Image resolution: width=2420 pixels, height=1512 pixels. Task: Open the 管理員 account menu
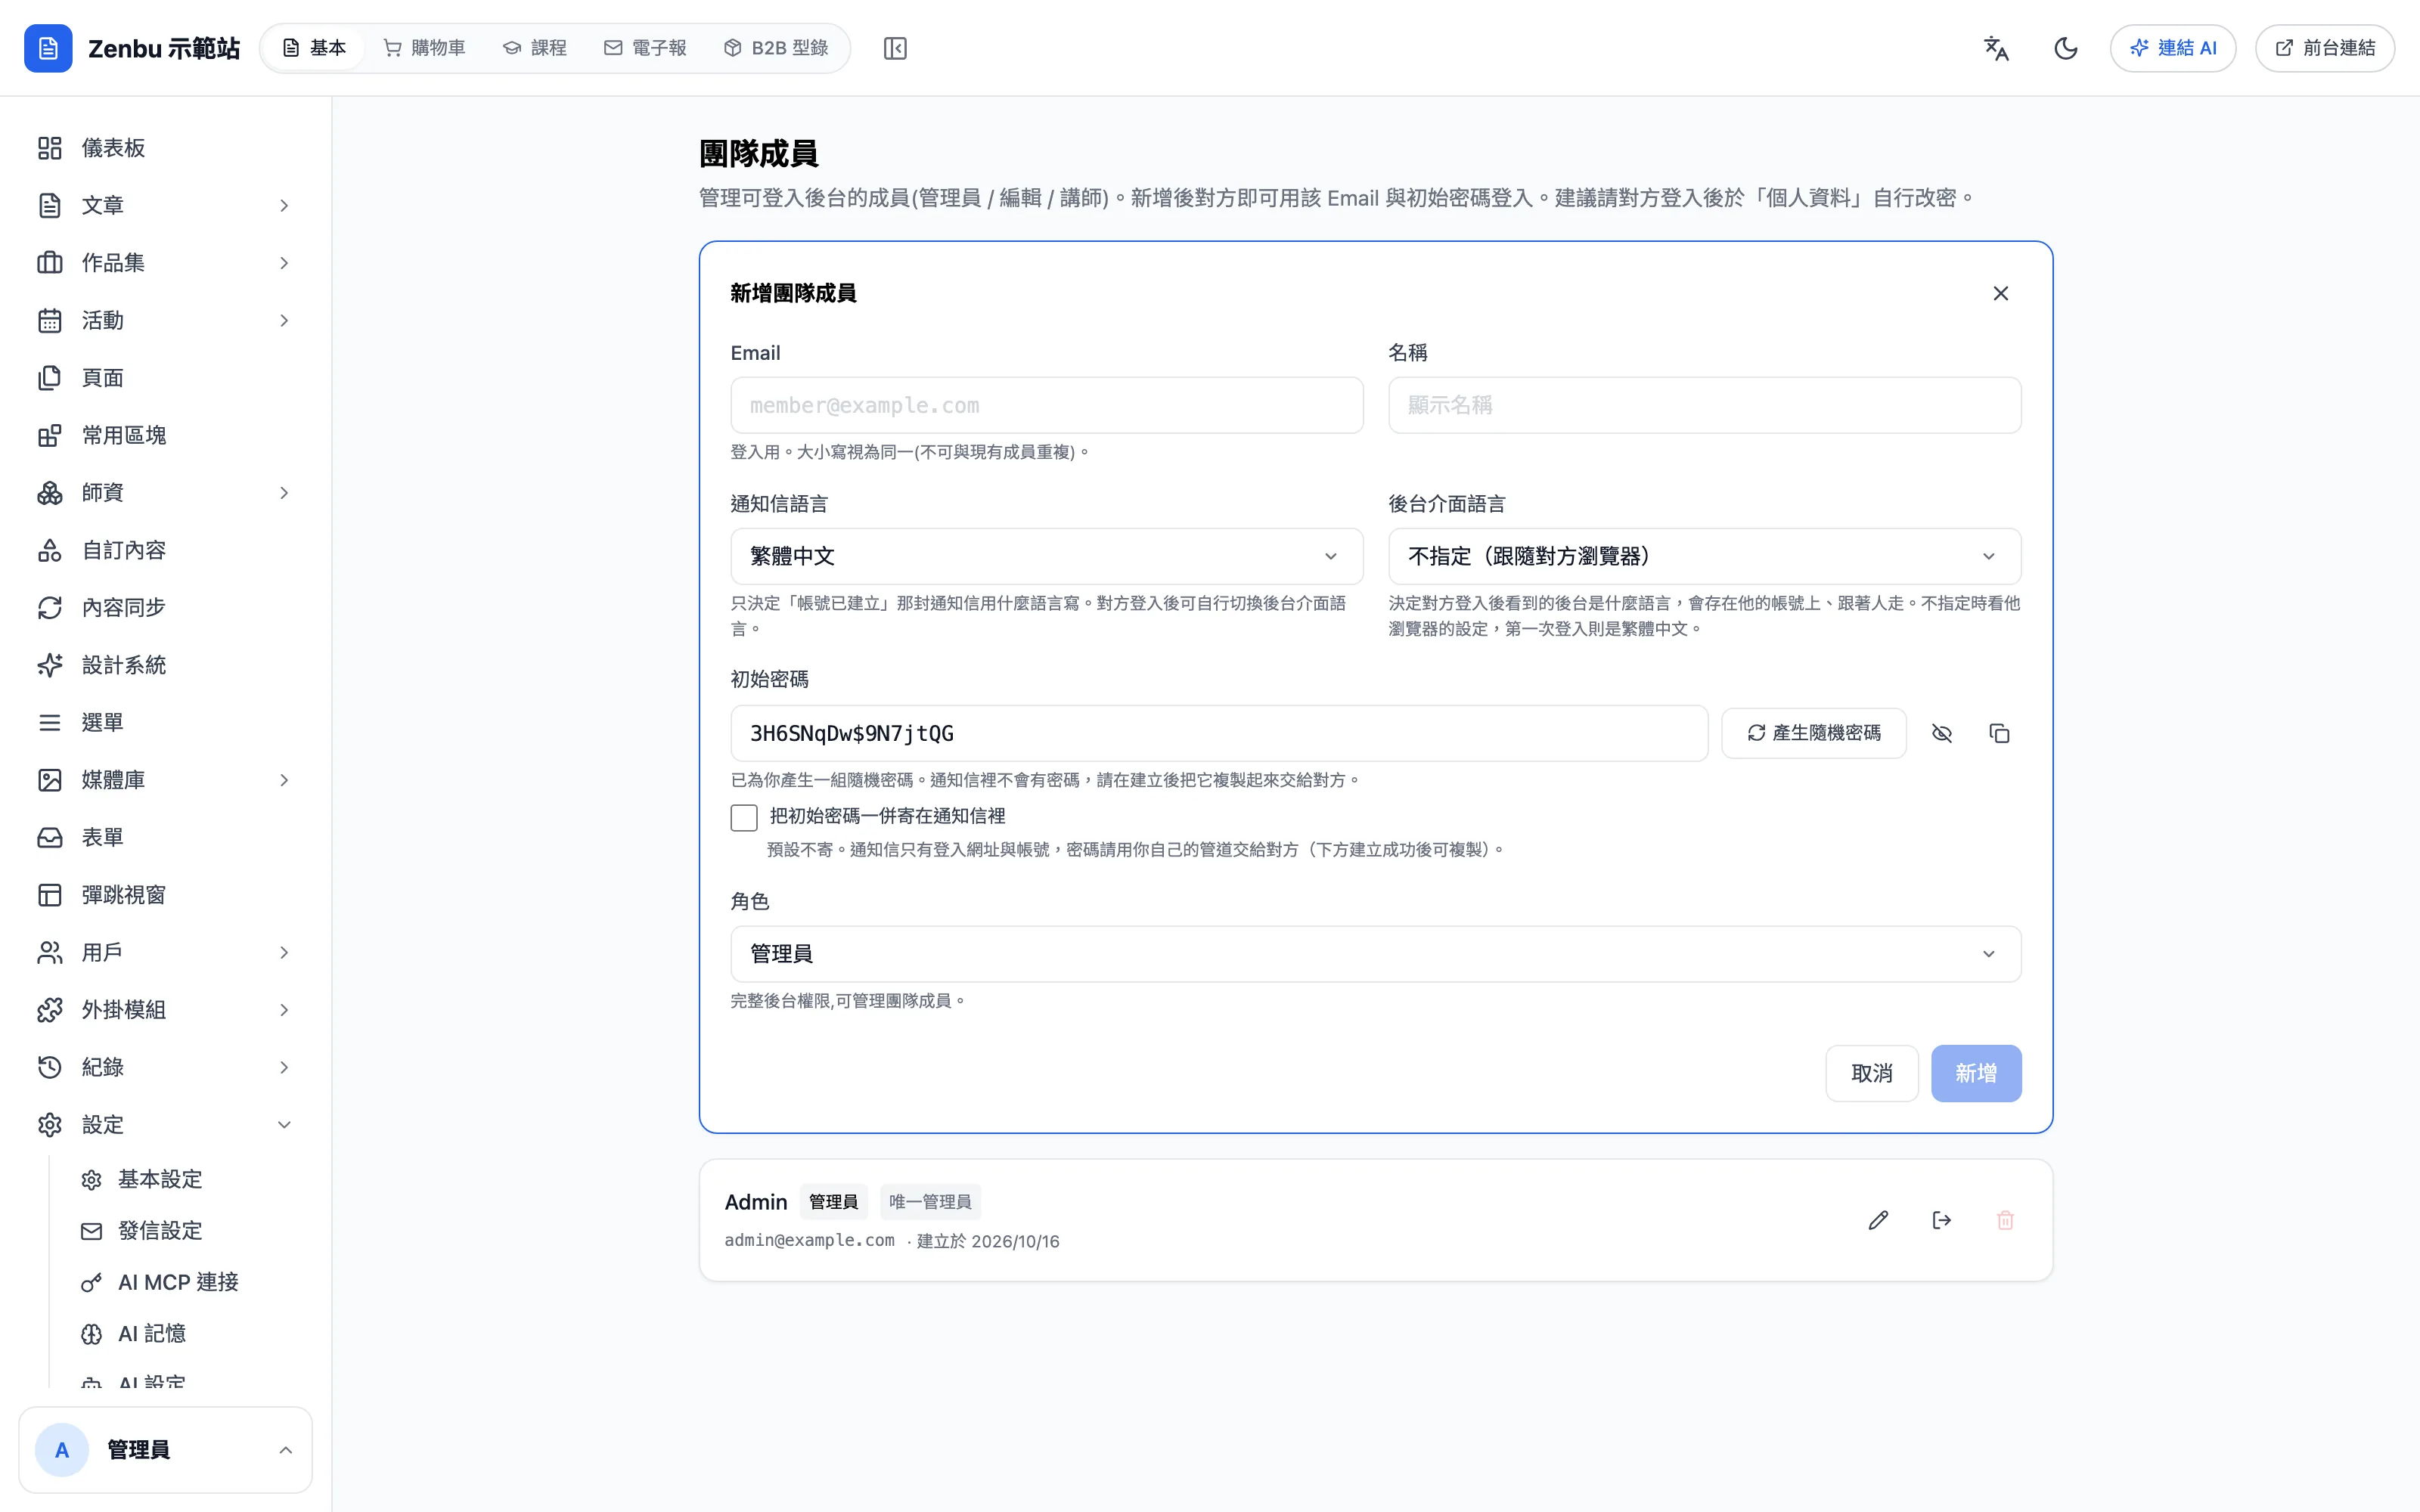point(166,1450)
